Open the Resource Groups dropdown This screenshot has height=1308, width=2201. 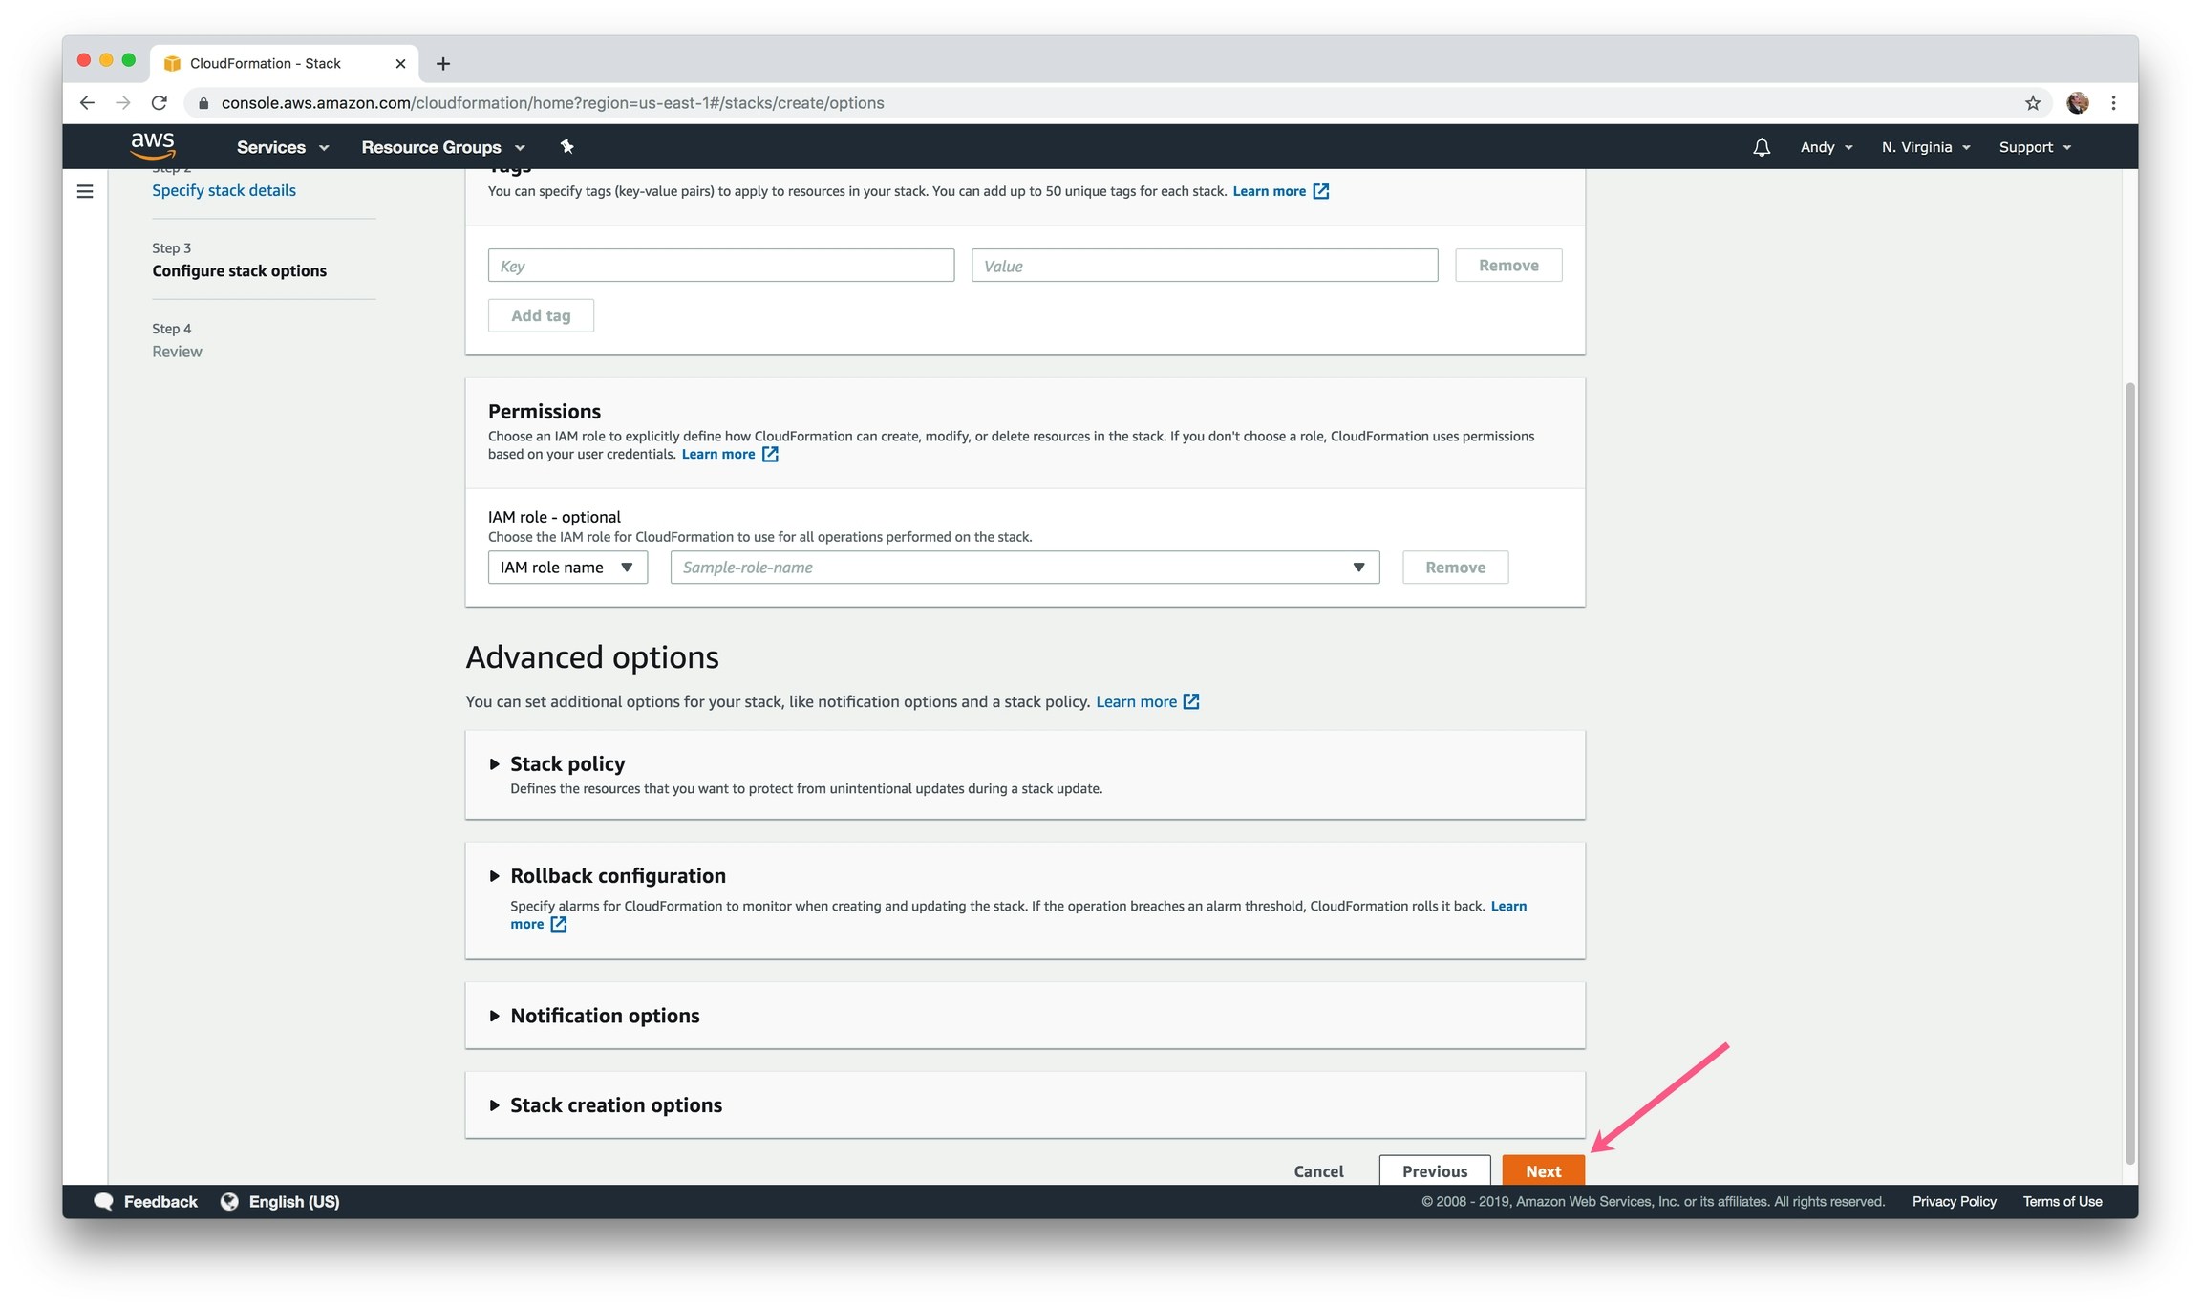[443, 147]
